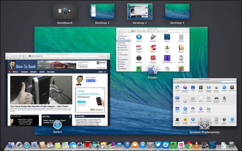Click Show All in System Preferences
242x151 pixels.
tap(183, 82)
